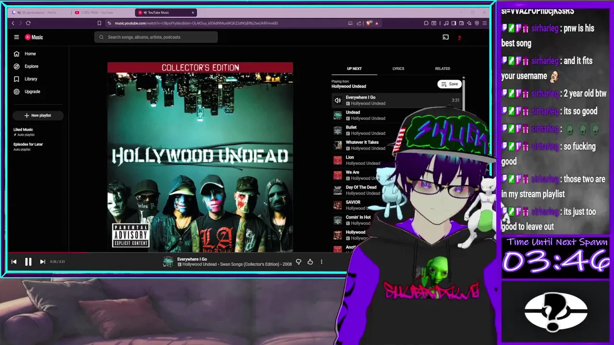Click the Playing from Hollywood Undead title
614x345 pixels.
tap(349, 86)
